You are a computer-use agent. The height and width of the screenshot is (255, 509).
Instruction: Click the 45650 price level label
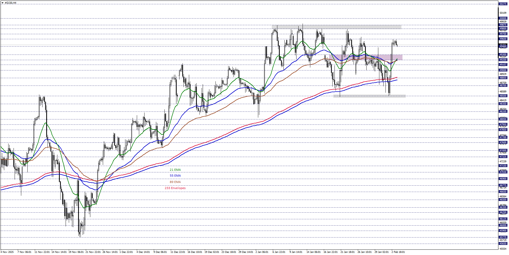(503, 244)
